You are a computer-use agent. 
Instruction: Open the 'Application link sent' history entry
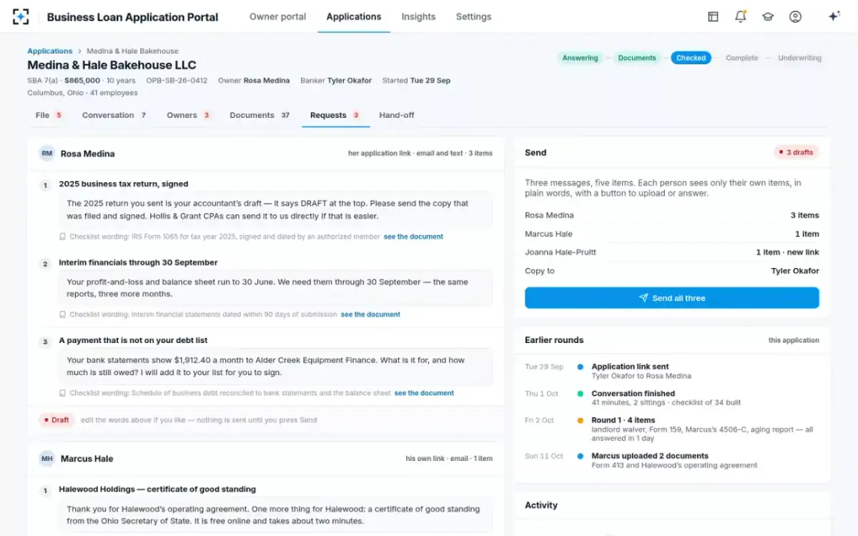click(672, 371)
